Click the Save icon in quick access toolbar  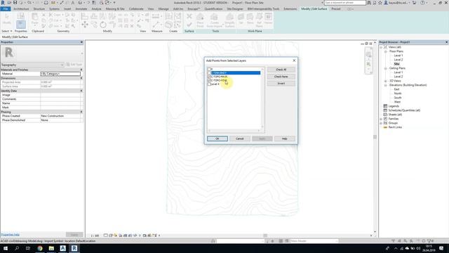[15, 3]
